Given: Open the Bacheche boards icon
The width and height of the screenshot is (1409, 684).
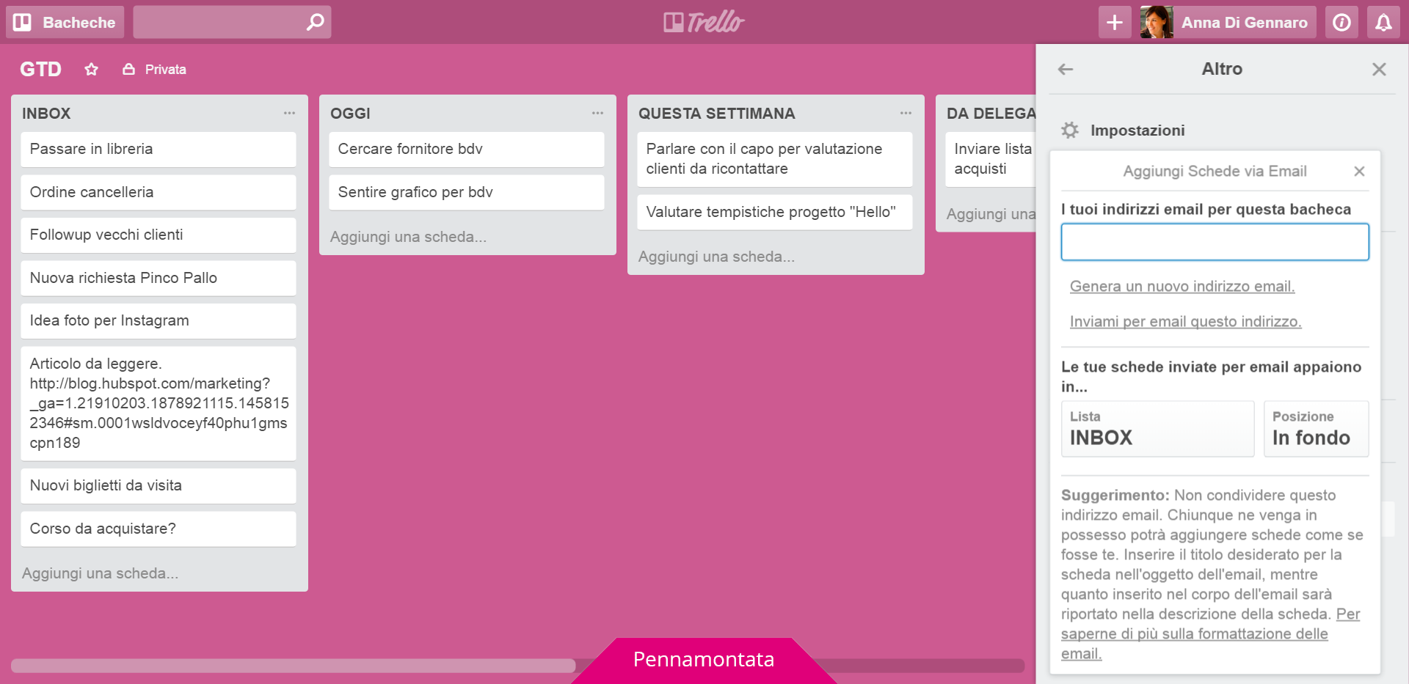Looking at the screenshot, I should pyautogui.click(x=23, y=22).
